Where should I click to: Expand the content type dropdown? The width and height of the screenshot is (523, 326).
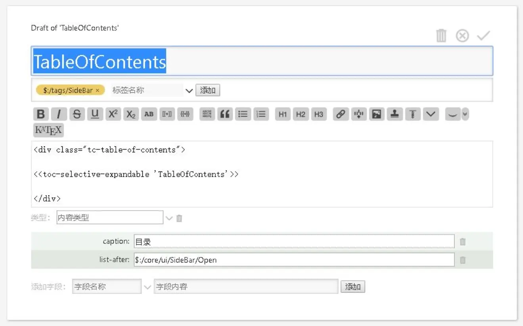[x=169, y=218]
